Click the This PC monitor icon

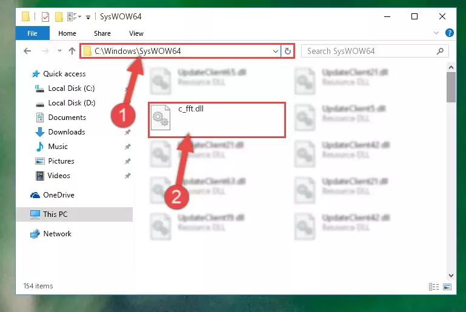(35, 214)
